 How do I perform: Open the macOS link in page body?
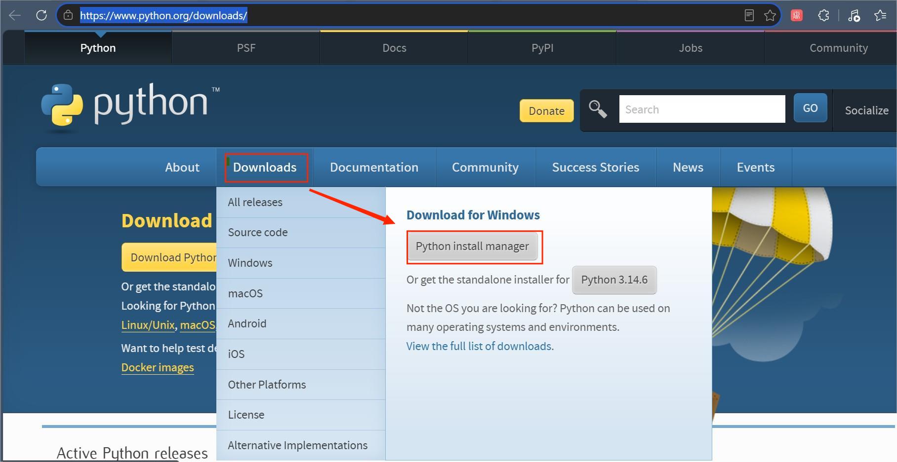pos(197,325)
